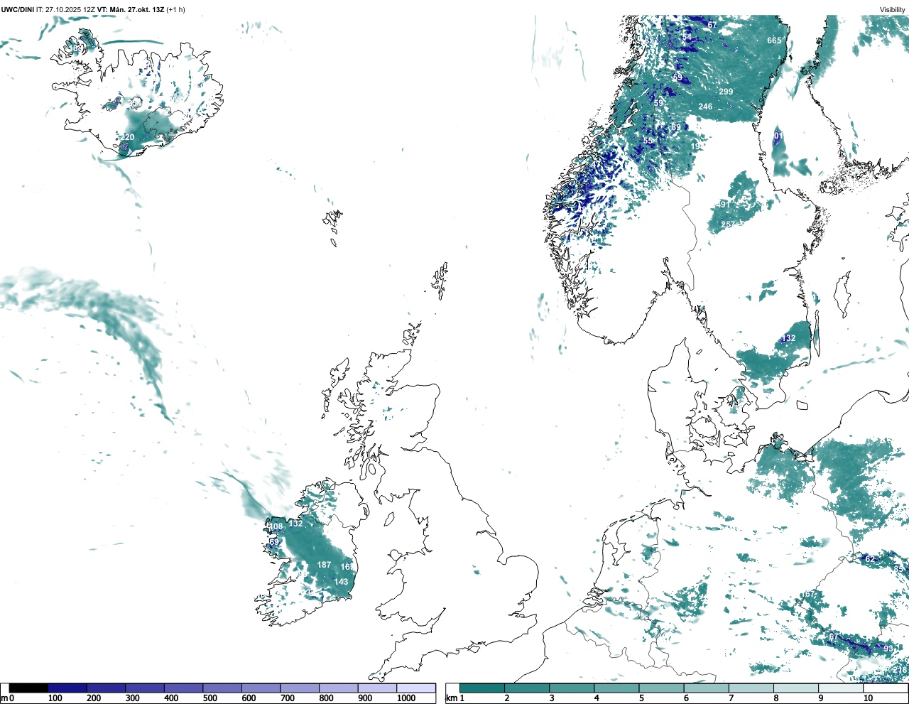Click the '220' visibility value over Iceland
Viewport: 909px width, 704px height.
click(x=127, y=137)
